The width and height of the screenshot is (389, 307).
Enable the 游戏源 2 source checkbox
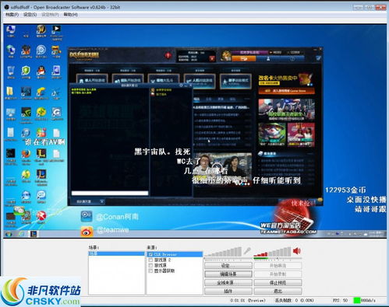(150, 260)
